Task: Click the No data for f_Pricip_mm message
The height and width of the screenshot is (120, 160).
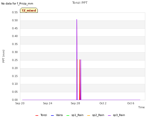Action: point(17,3)
